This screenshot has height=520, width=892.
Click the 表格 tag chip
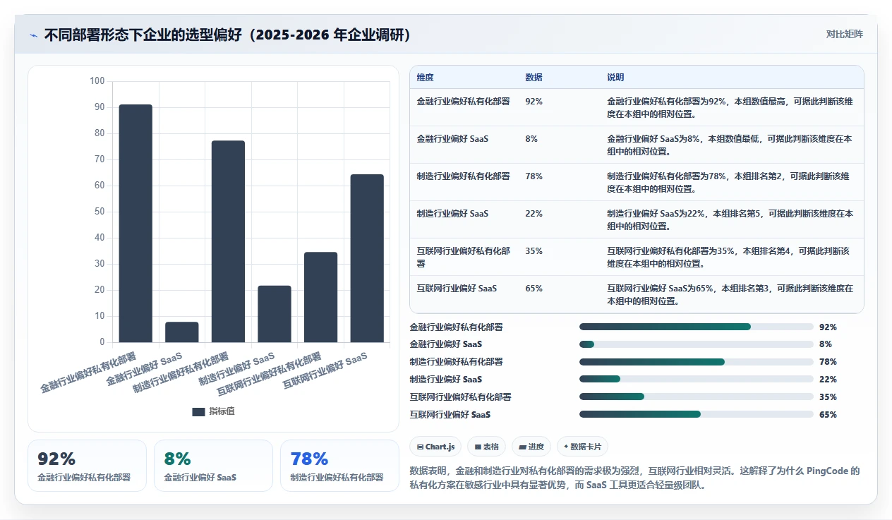[487, 447]
